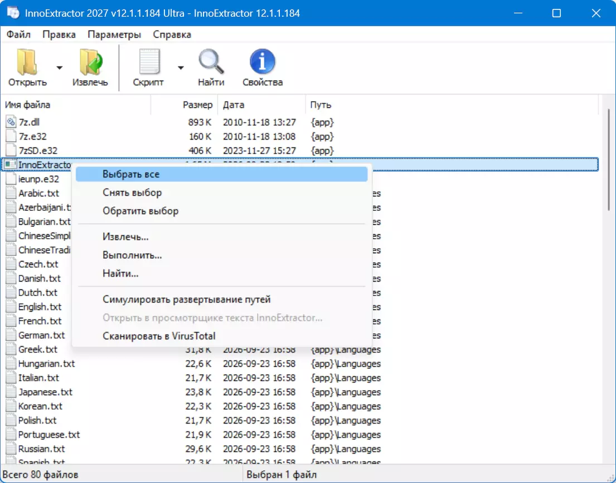Image resolution: width=616 pixels, height=483 pixels.
Task: Click the 2010-11-18 13:08 date cell
Action: click(x=259, y=136)
